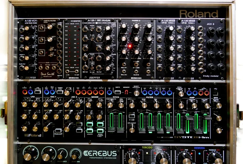243x164 pixels.
Task: Click the Output jack on second A-138 Mixer
Action: tap(180, 68)
